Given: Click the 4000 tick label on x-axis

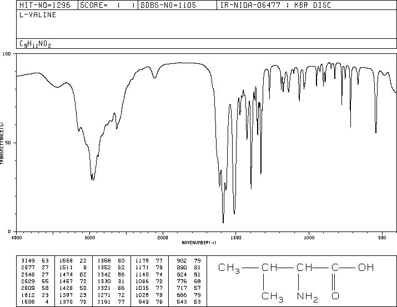Looking at the screenshot, I should tap(17, 238).
